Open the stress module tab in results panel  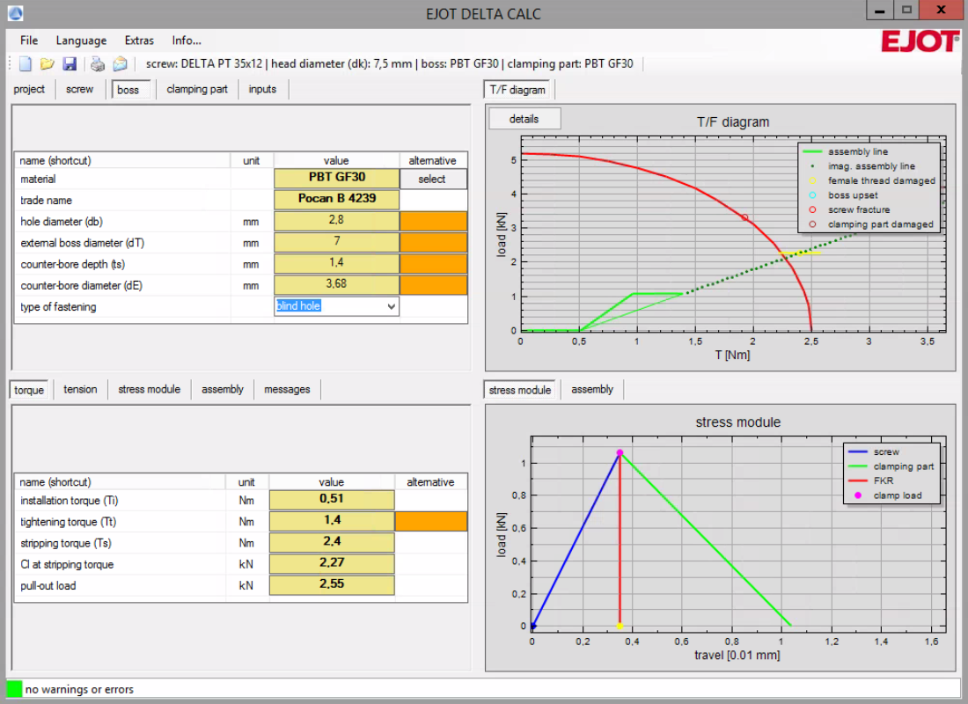click(150, 390)
